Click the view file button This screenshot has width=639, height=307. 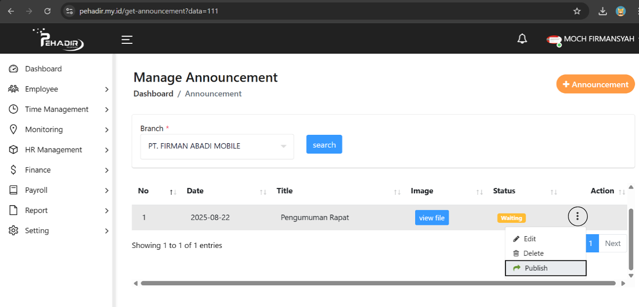[431, 217]
